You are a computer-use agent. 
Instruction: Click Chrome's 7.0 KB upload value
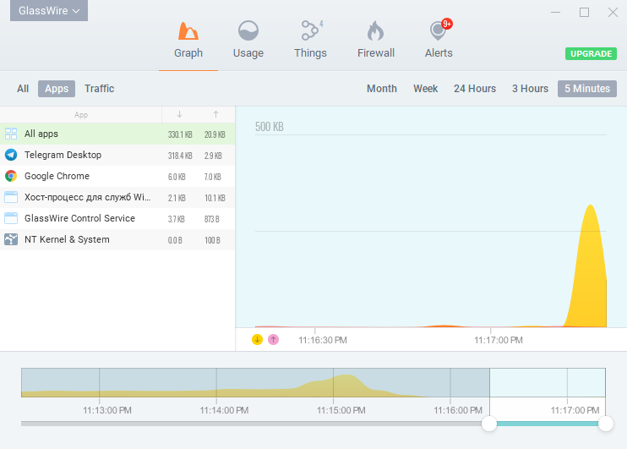coord(213,177)
